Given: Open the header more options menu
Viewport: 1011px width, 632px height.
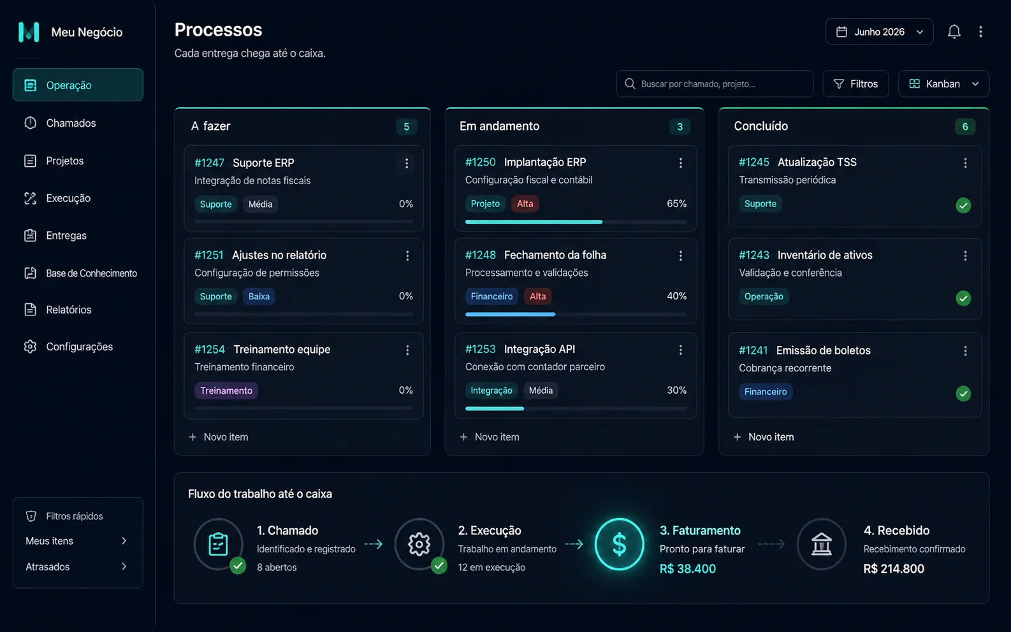Looking at the screenshot, I should click(980, 32).
